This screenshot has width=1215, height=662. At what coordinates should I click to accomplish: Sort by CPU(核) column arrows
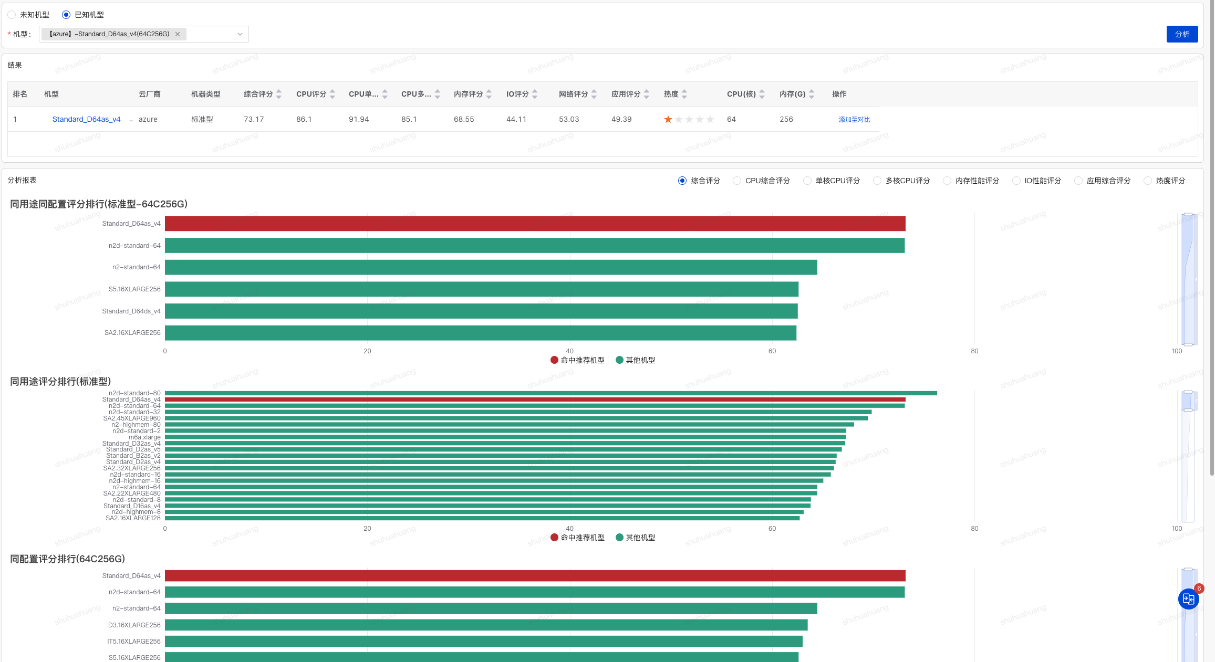coord(762,94)
